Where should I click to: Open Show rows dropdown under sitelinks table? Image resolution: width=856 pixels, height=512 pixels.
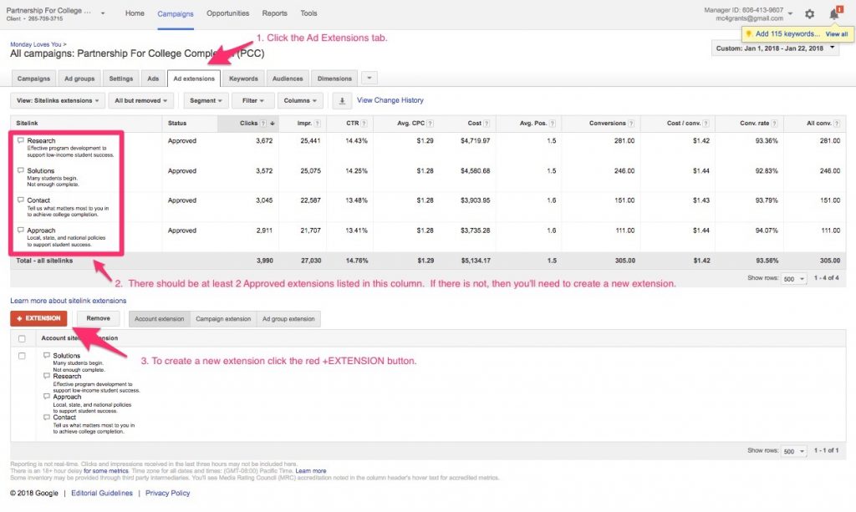click(794, 279)
